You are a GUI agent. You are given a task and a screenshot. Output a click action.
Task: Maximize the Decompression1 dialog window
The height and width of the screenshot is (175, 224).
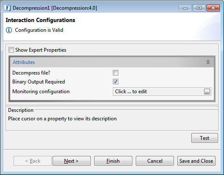199,8
